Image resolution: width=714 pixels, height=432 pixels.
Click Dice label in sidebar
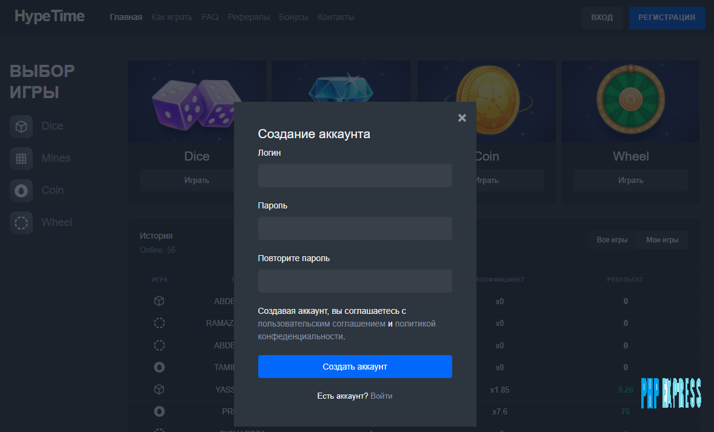(52, 126)
